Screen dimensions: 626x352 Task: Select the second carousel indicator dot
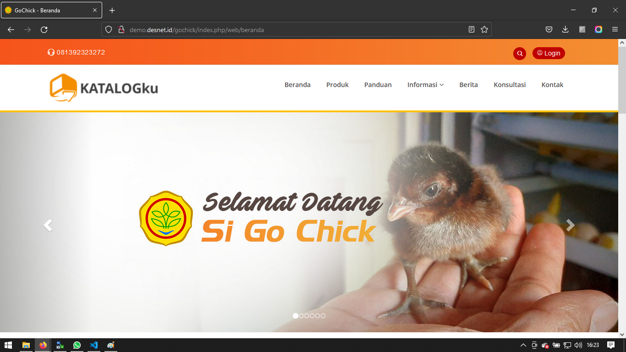301,316
